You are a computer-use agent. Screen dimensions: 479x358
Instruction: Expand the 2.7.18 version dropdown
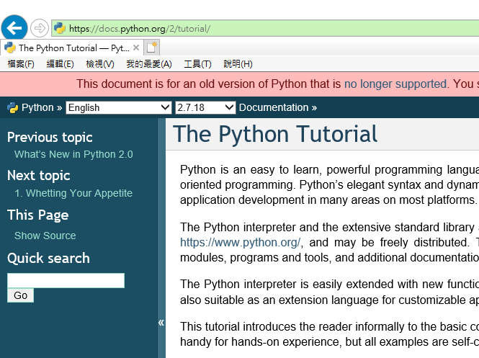coord(205,107)
